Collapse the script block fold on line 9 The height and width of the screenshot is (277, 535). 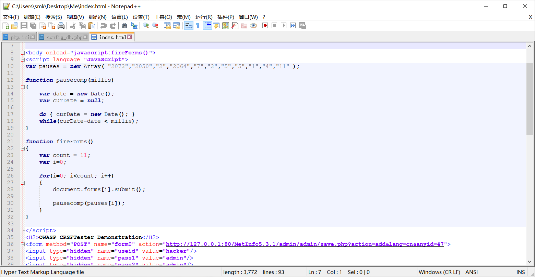(x=23, y=60)
